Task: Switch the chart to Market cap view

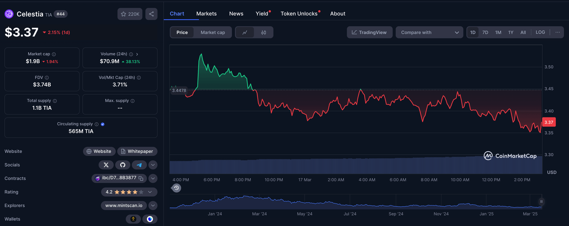Action: pos(213,32)
